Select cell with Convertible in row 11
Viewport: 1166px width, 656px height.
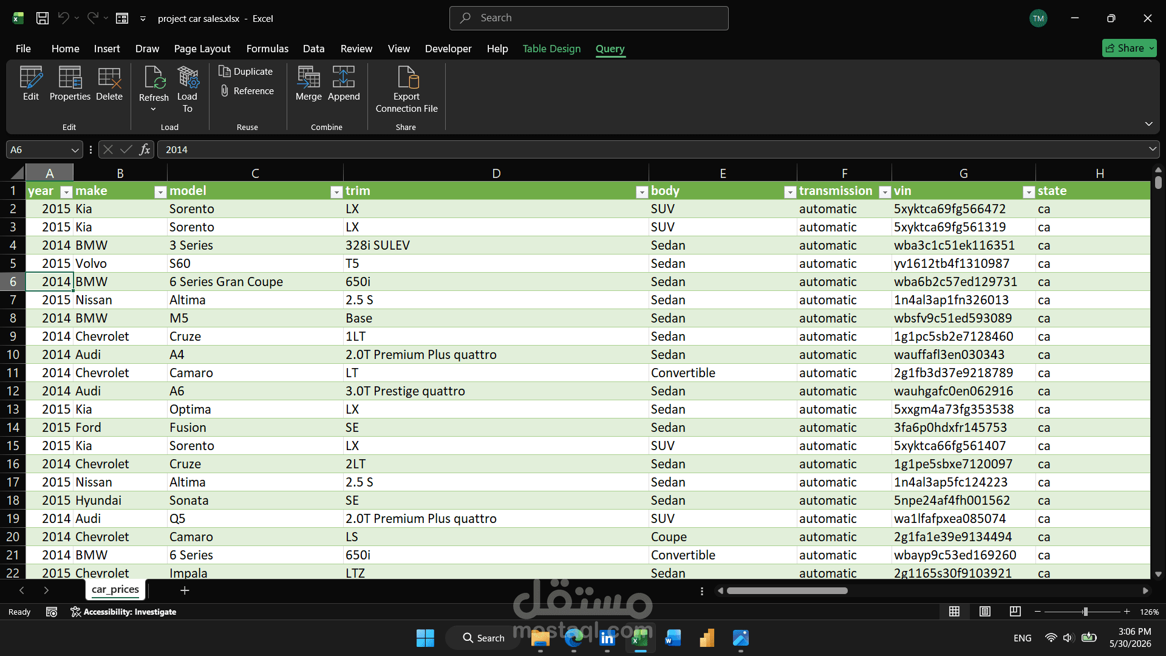722,373
